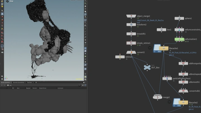Collapse the minus button beside filecache1
This screenshot has height=113, width=201.
click(150, 48)
